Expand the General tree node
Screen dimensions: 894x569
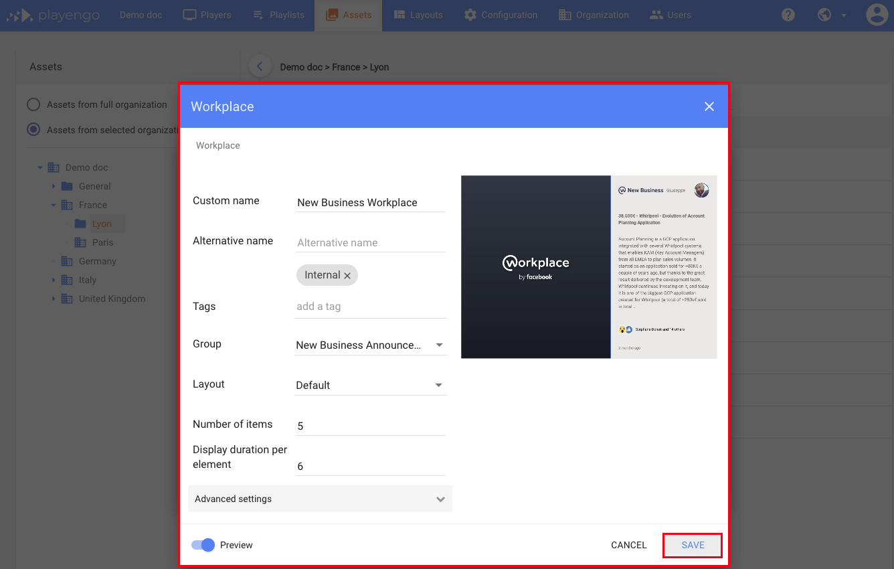54,186
